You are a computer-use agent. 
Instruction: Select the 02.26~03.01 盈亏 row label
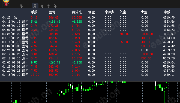[15, 50]
